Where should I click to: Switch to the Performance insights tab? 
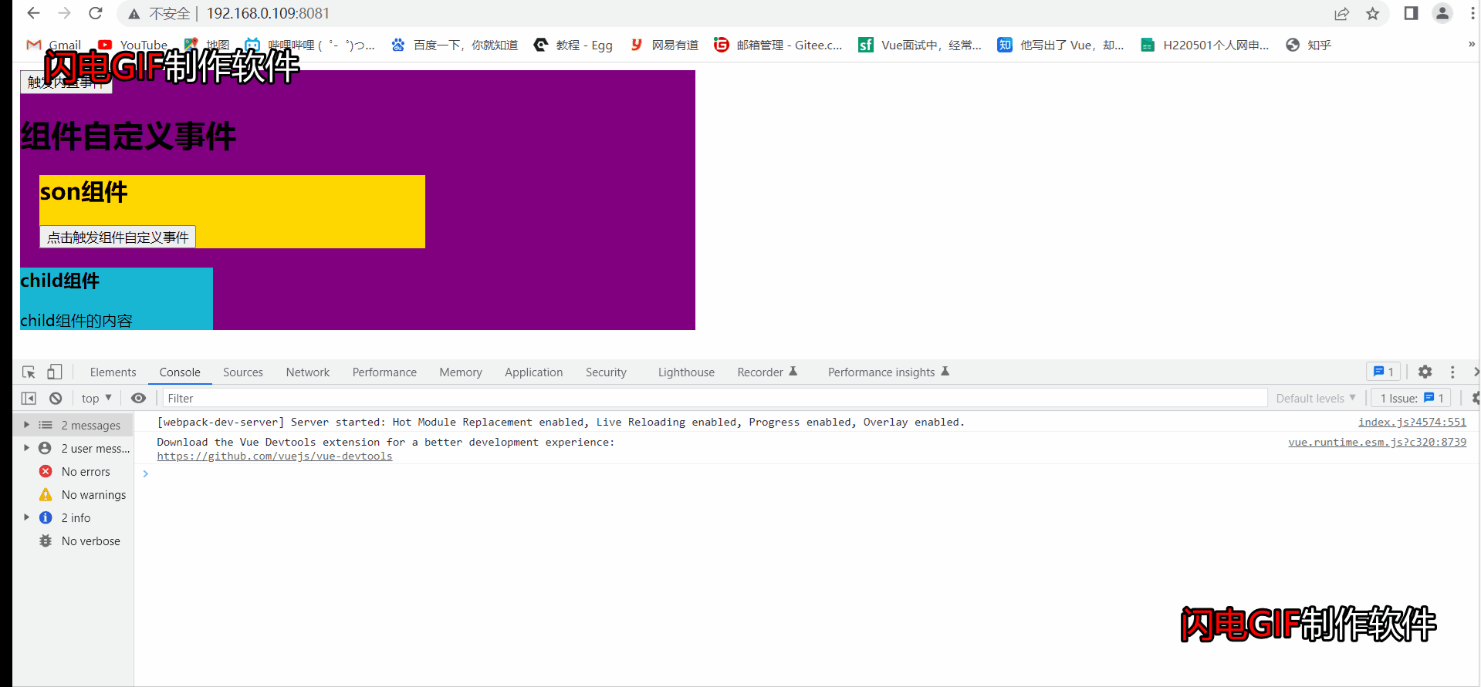point(888,372)
